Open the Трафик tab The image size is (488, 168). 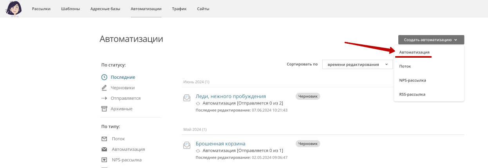179,9
